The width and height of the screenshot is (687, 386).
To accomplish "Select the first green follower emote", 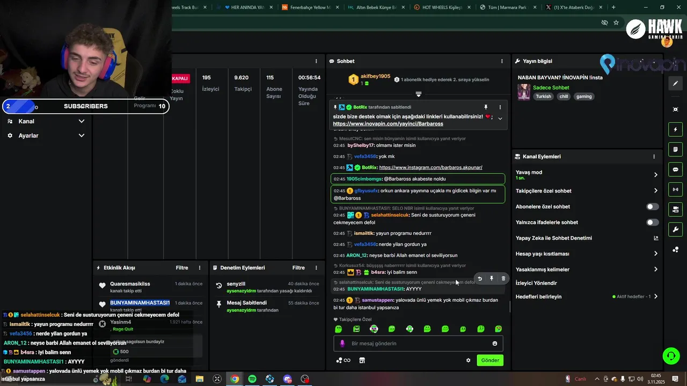I will (x=338, y=329).
